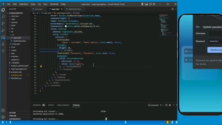This screenshot has height=125, width=222.
Task: Open the Go menu
Action: pyautogui.click(x=39, y=4)
